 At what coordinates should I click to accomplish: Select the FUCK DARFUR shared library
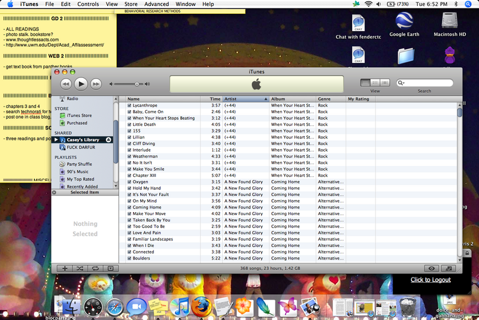(x=81, y=147)
